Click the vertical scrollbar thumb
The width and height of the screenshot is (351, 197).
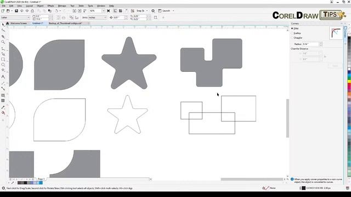(x=287, y=118)
